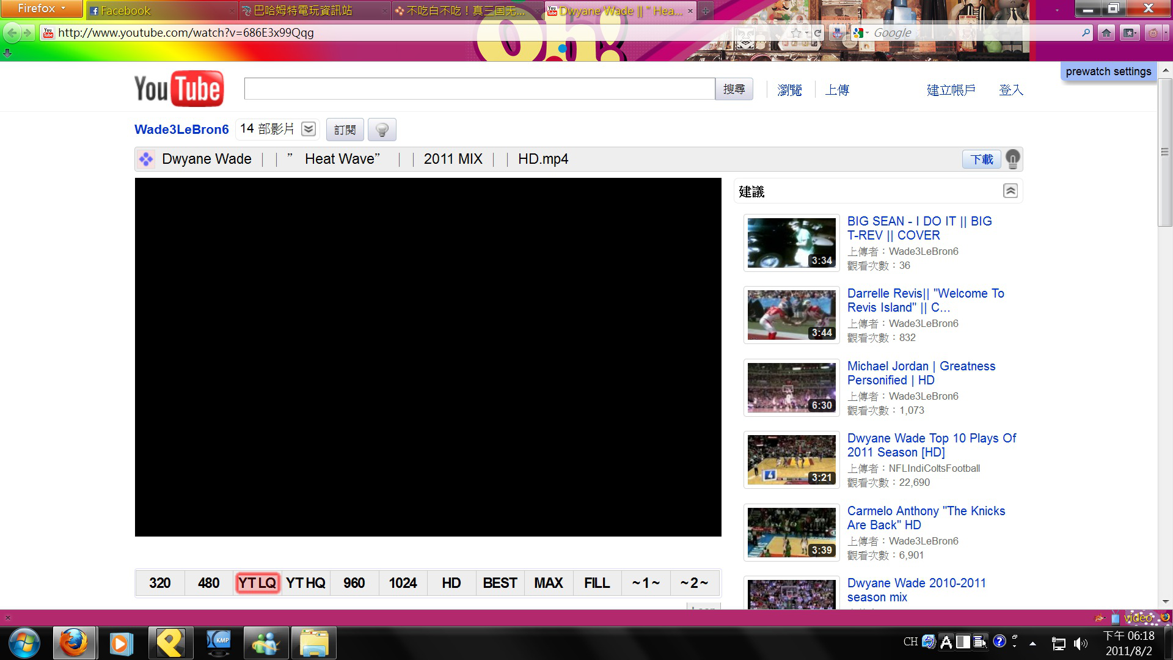This screenshot has height=660, width=1173.
Task: Bookmark page with star icon
Action: (x=795, y=33)
